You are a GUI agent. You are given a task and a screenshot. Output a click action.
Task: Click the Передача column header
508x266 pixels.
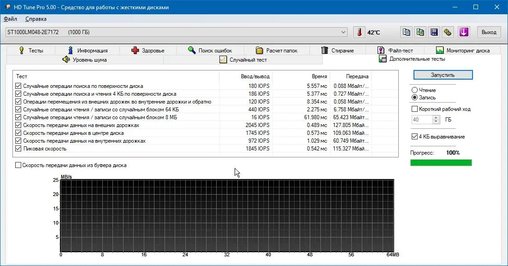[351, 76]
